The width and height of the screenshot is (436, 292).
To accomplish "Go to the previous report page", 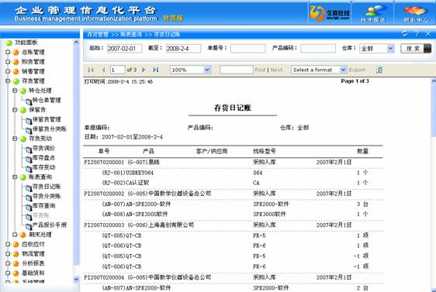I will [103, 70].
